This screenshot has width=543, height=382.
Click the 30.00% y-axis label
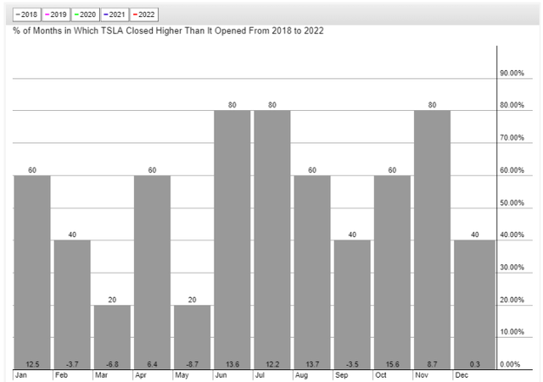[x=512, y=267]
